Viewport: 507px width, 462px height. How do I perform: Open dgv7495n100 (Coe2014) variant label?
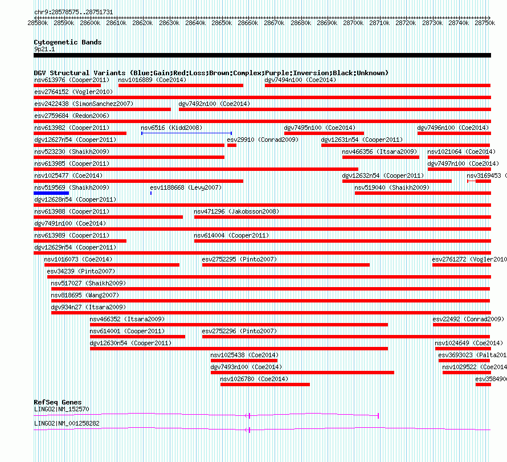click(320, 128)
